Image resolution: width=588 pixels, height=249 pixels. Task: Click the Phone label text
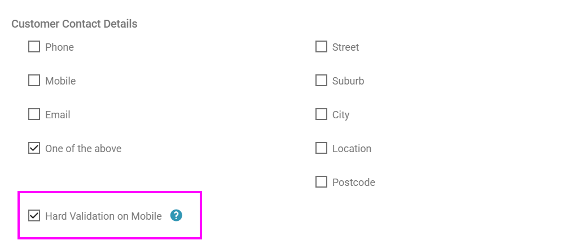[59, 47]
